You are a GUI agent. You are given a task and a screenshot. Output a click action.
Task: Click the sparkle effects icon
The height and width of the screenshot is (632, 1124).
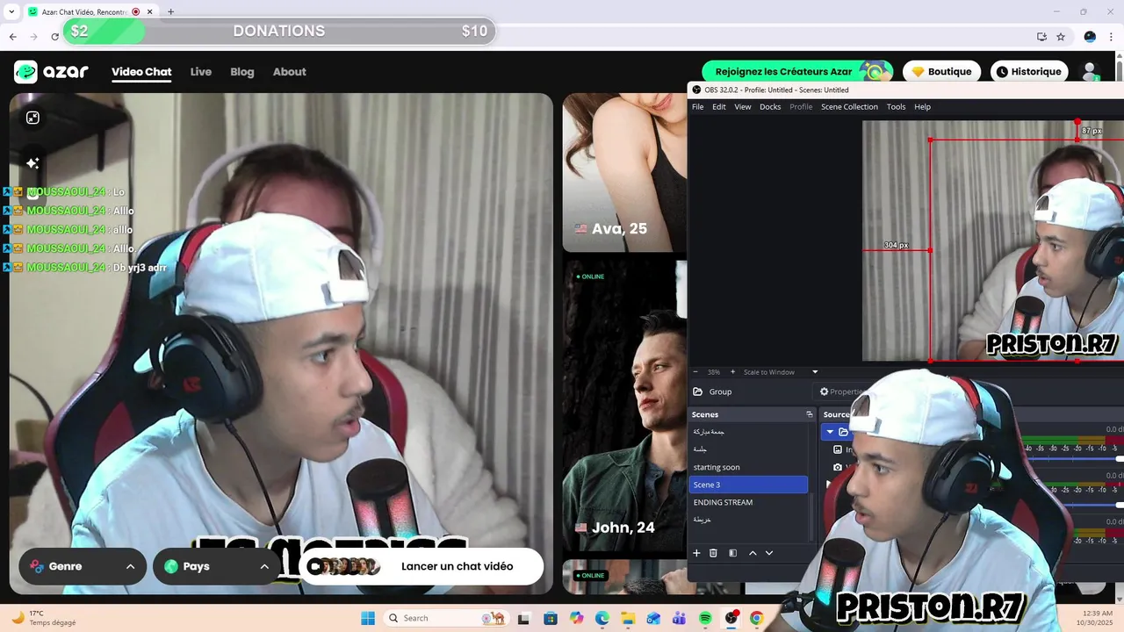tap(32, 163)
